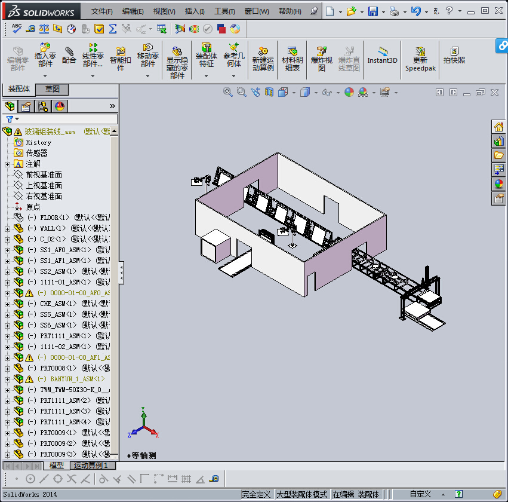Expand the CHE_ASM<1> node
Screen dimensions: 508x502
7,304
